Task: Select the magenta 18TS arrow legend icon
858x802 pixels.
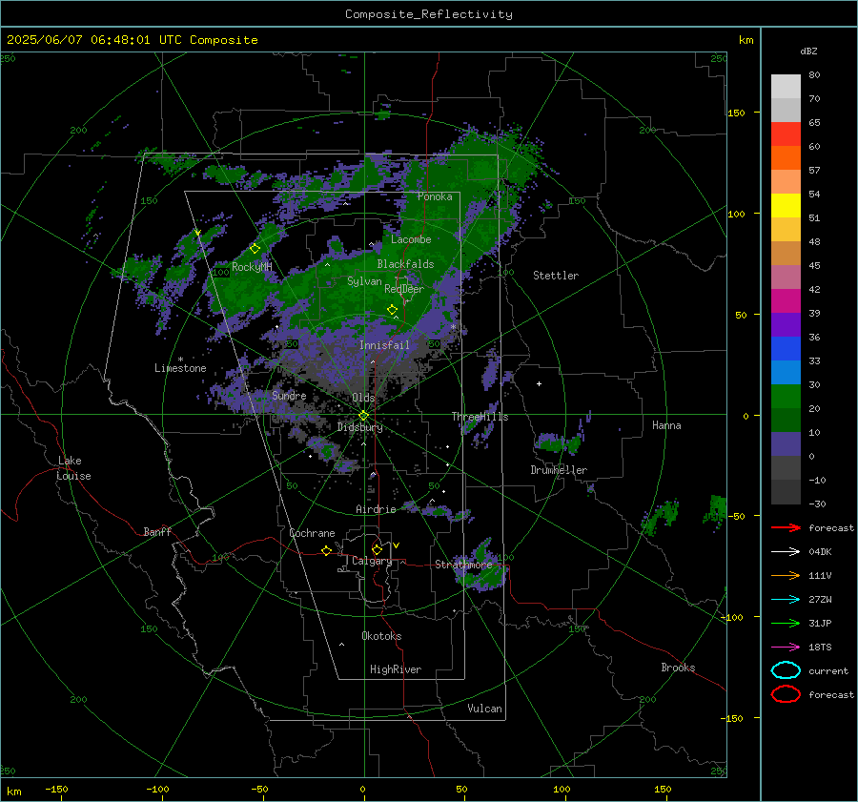Action: point(786,648)
